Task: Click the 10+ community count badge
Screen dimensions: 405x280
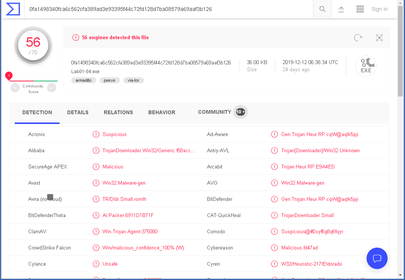Action: tap(241, 112)
